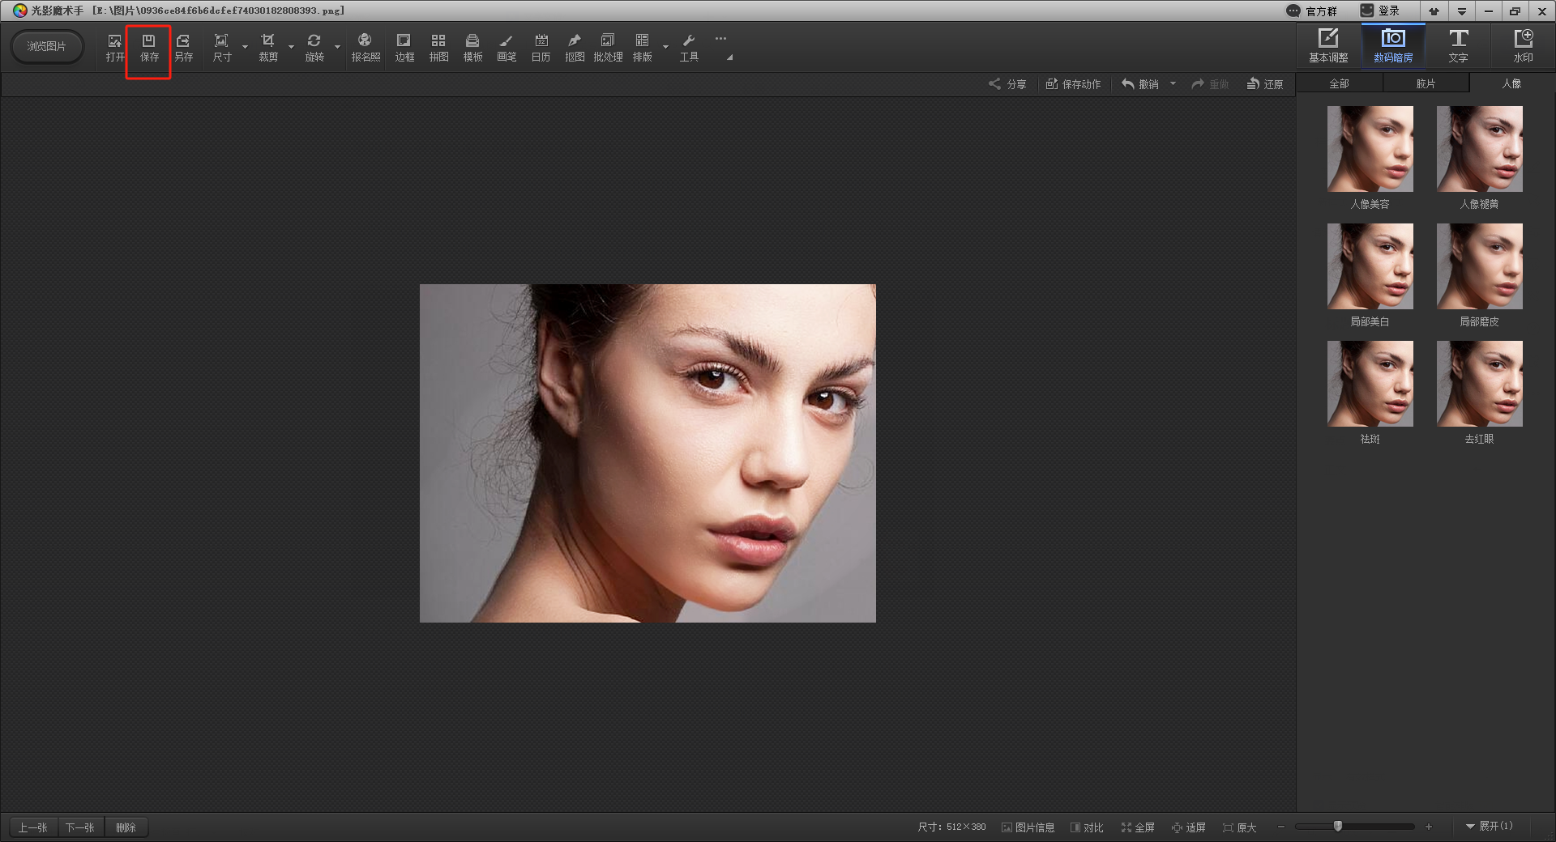Zoom in with the plus button
1556x842 pixels.
[1429, 827]
